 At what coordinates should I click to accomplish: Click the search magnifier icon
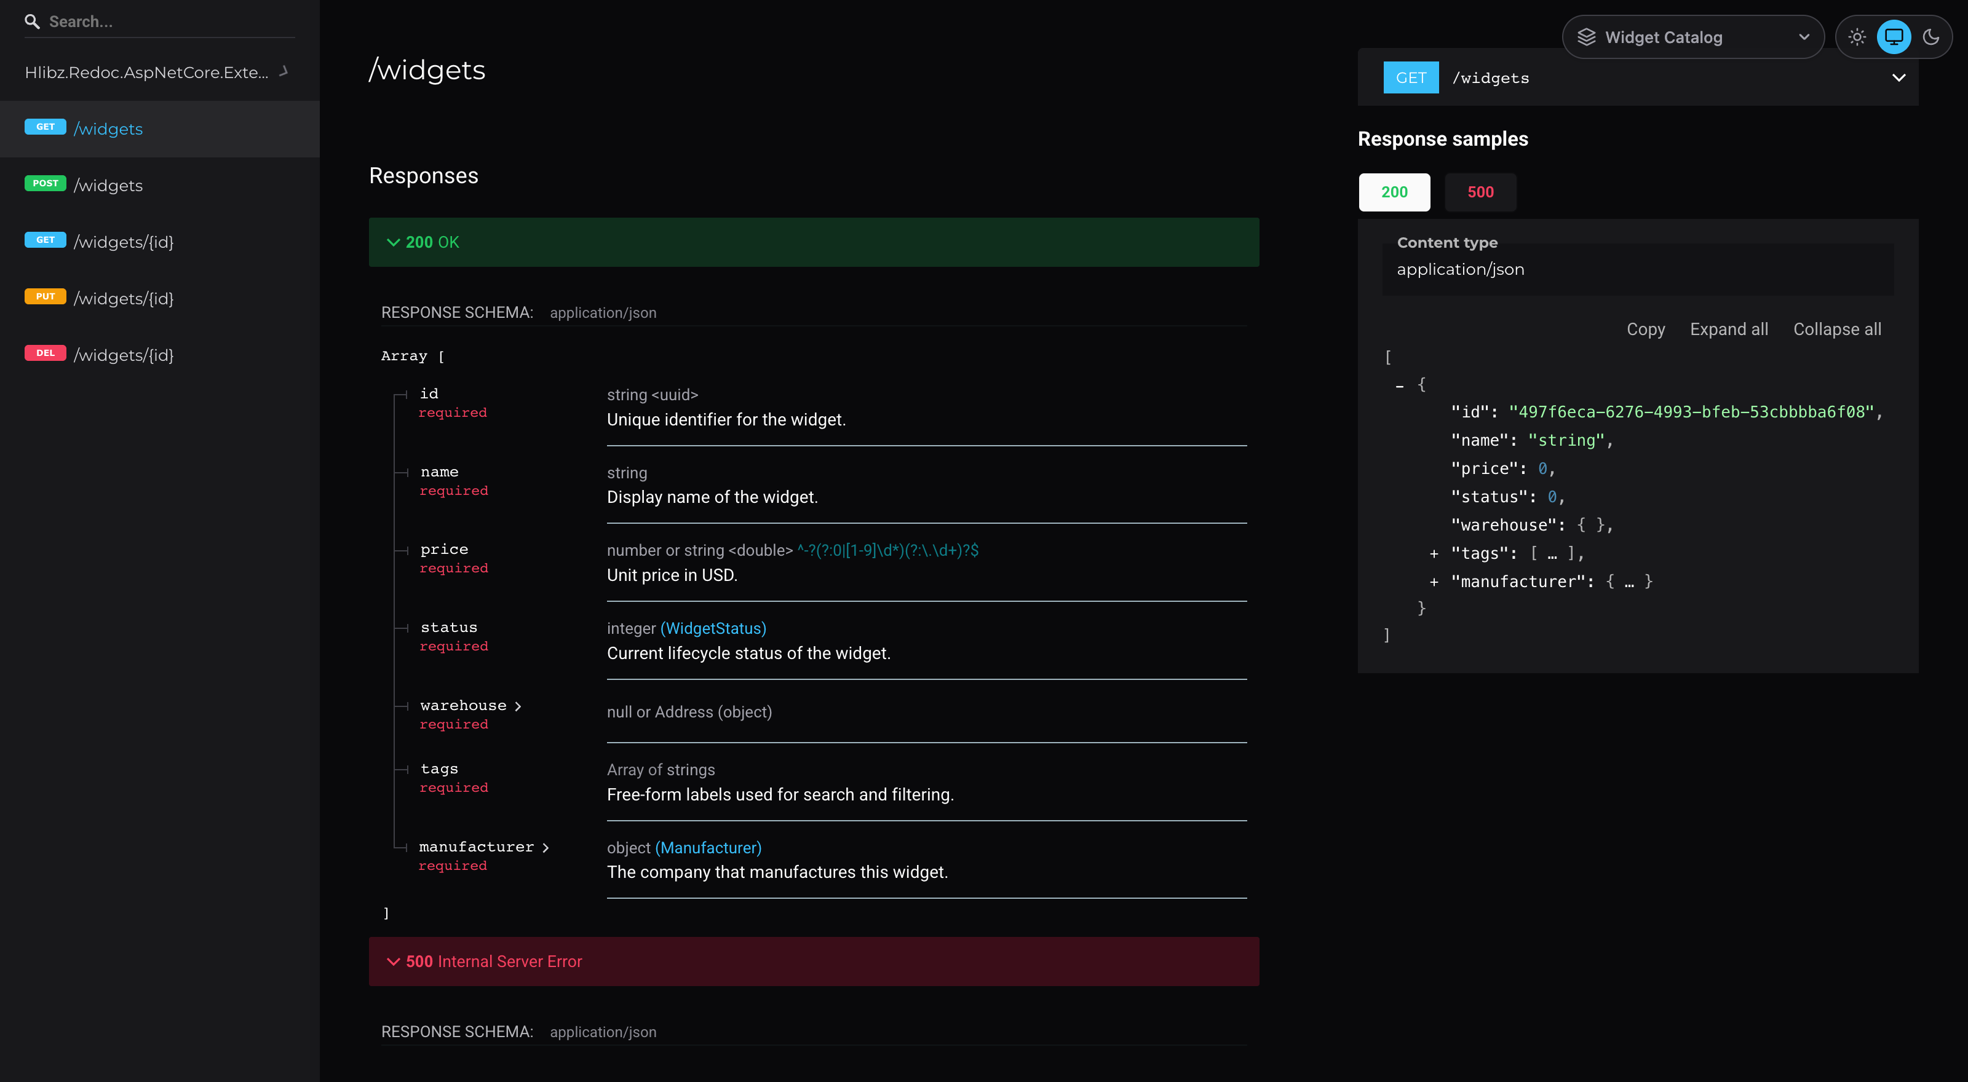(x=32, y=22)
